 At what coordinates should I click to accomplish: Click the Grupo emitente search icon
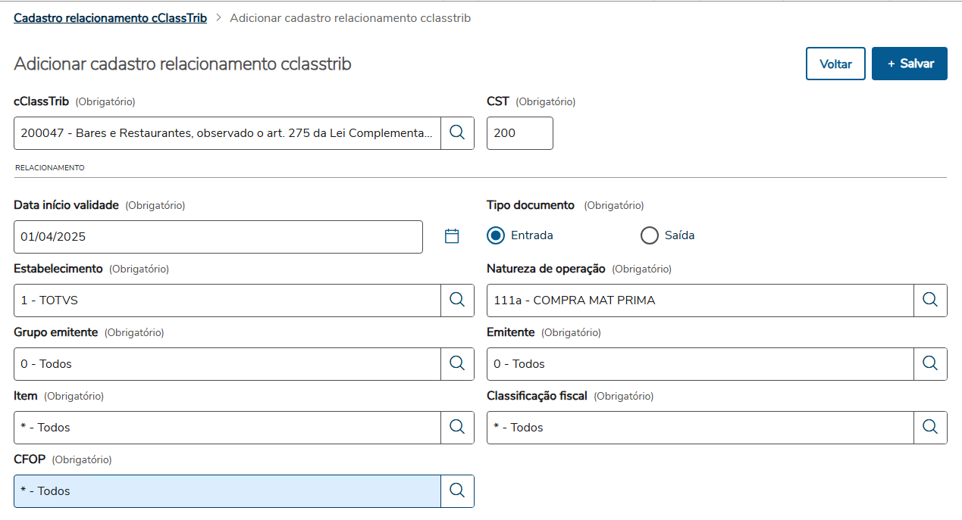(x=457, y=363)
